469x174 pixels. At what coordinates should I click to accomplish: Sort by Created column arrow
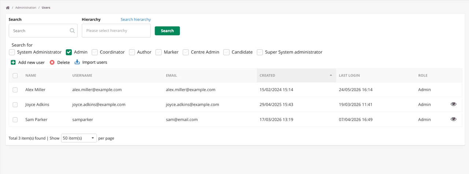point(331,76)
